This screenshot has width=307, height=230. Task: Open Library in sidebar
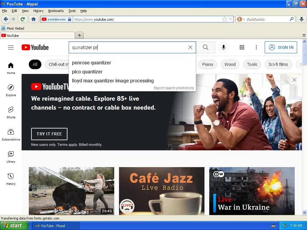point(11,157)
